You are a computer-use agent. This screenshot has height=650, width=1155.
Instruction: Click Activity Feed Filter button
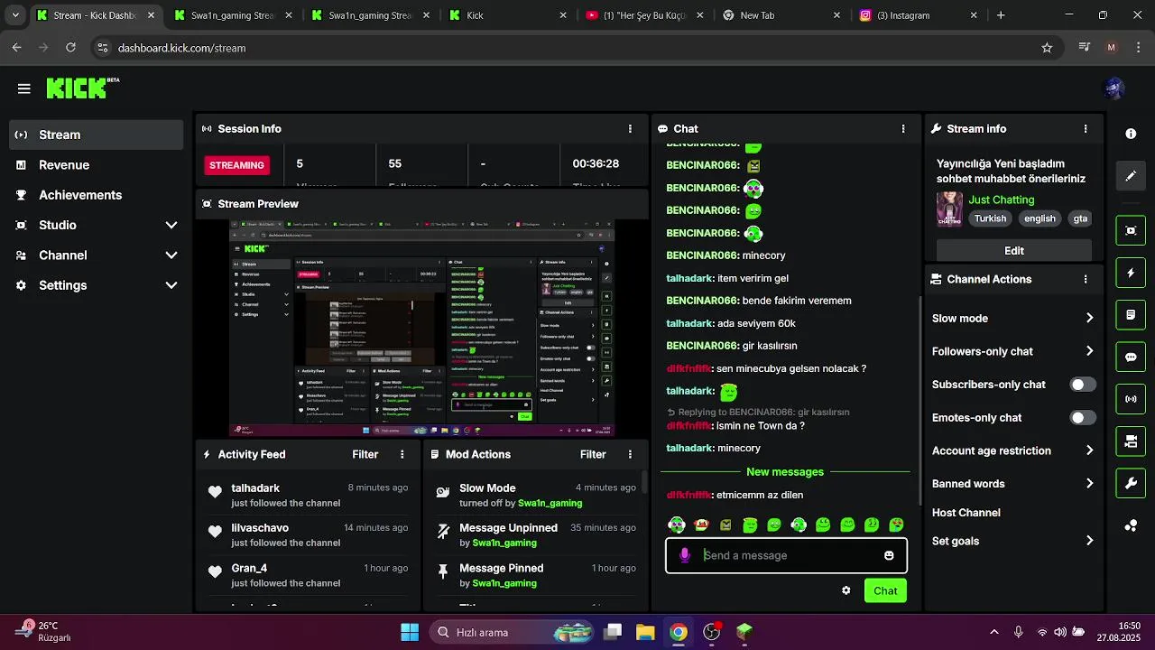tap(365, 455)
